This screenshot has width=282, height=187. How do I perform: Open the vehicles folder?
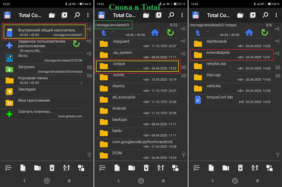click(231, 88)
